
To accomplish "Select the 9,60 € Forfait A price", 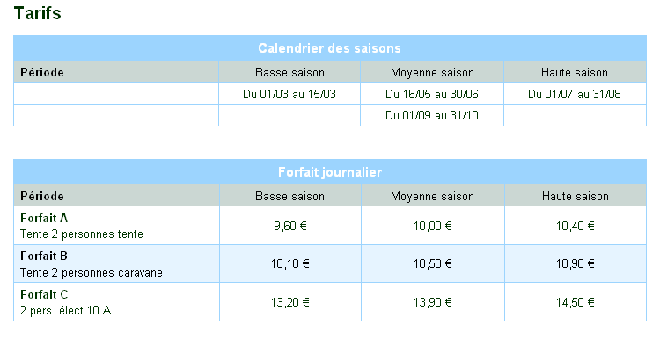I will 290,226.
